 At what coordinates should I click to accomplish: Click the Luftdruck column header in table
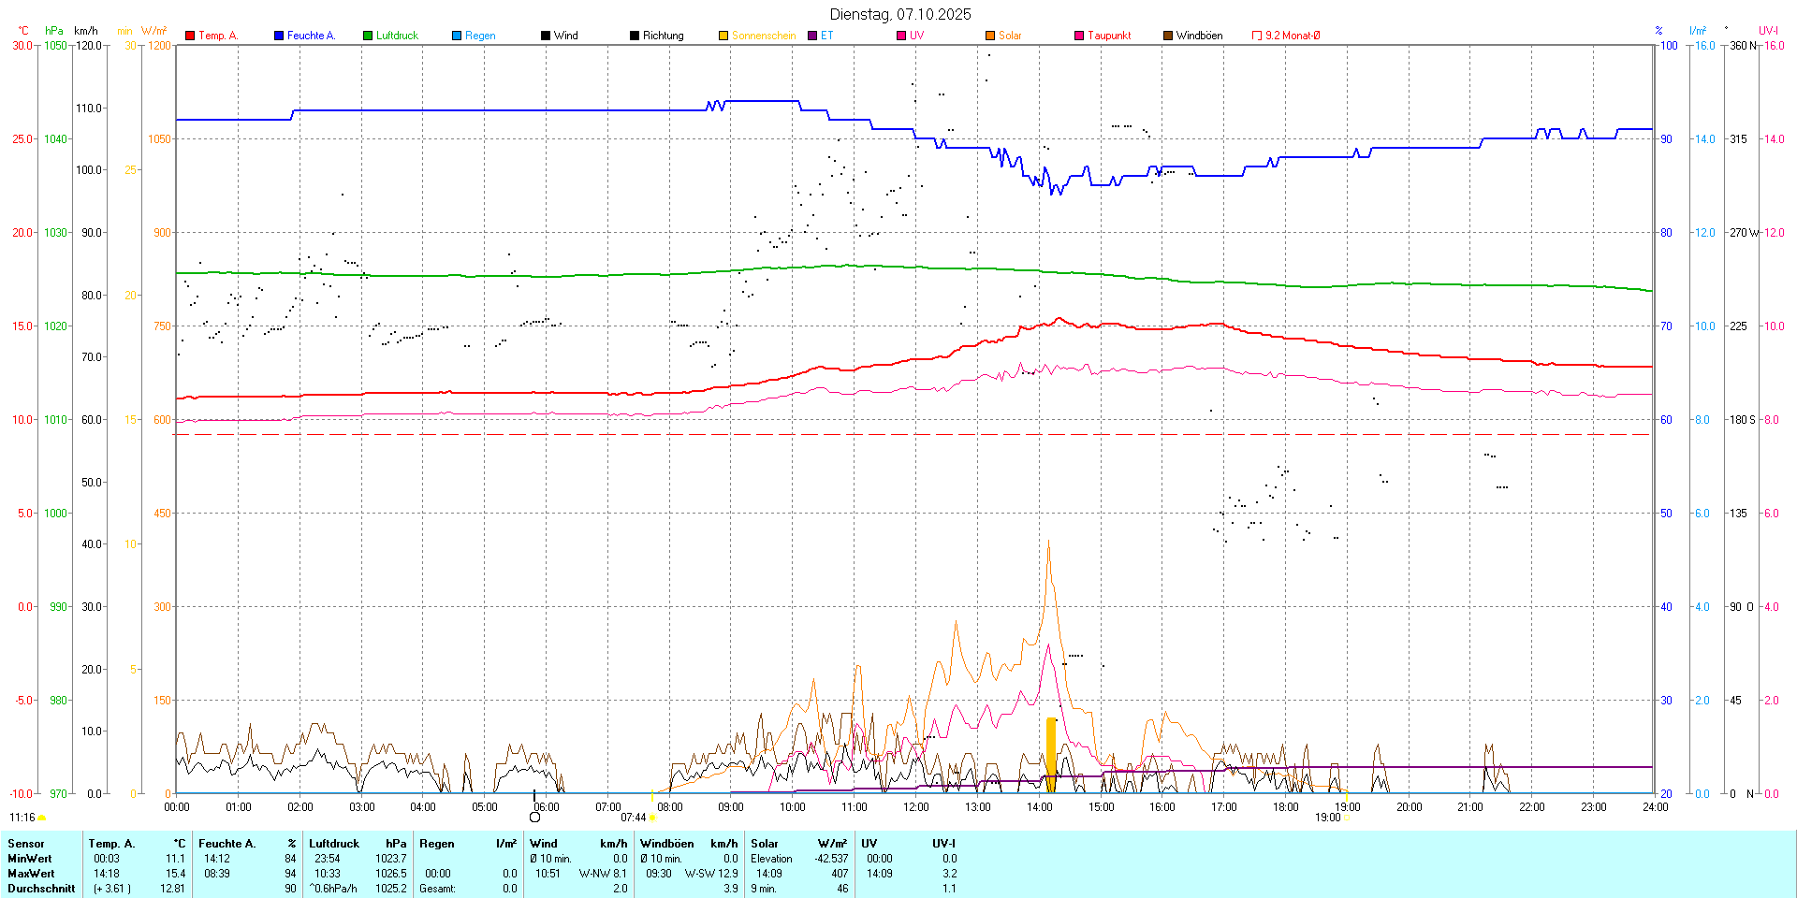[334, 844]
